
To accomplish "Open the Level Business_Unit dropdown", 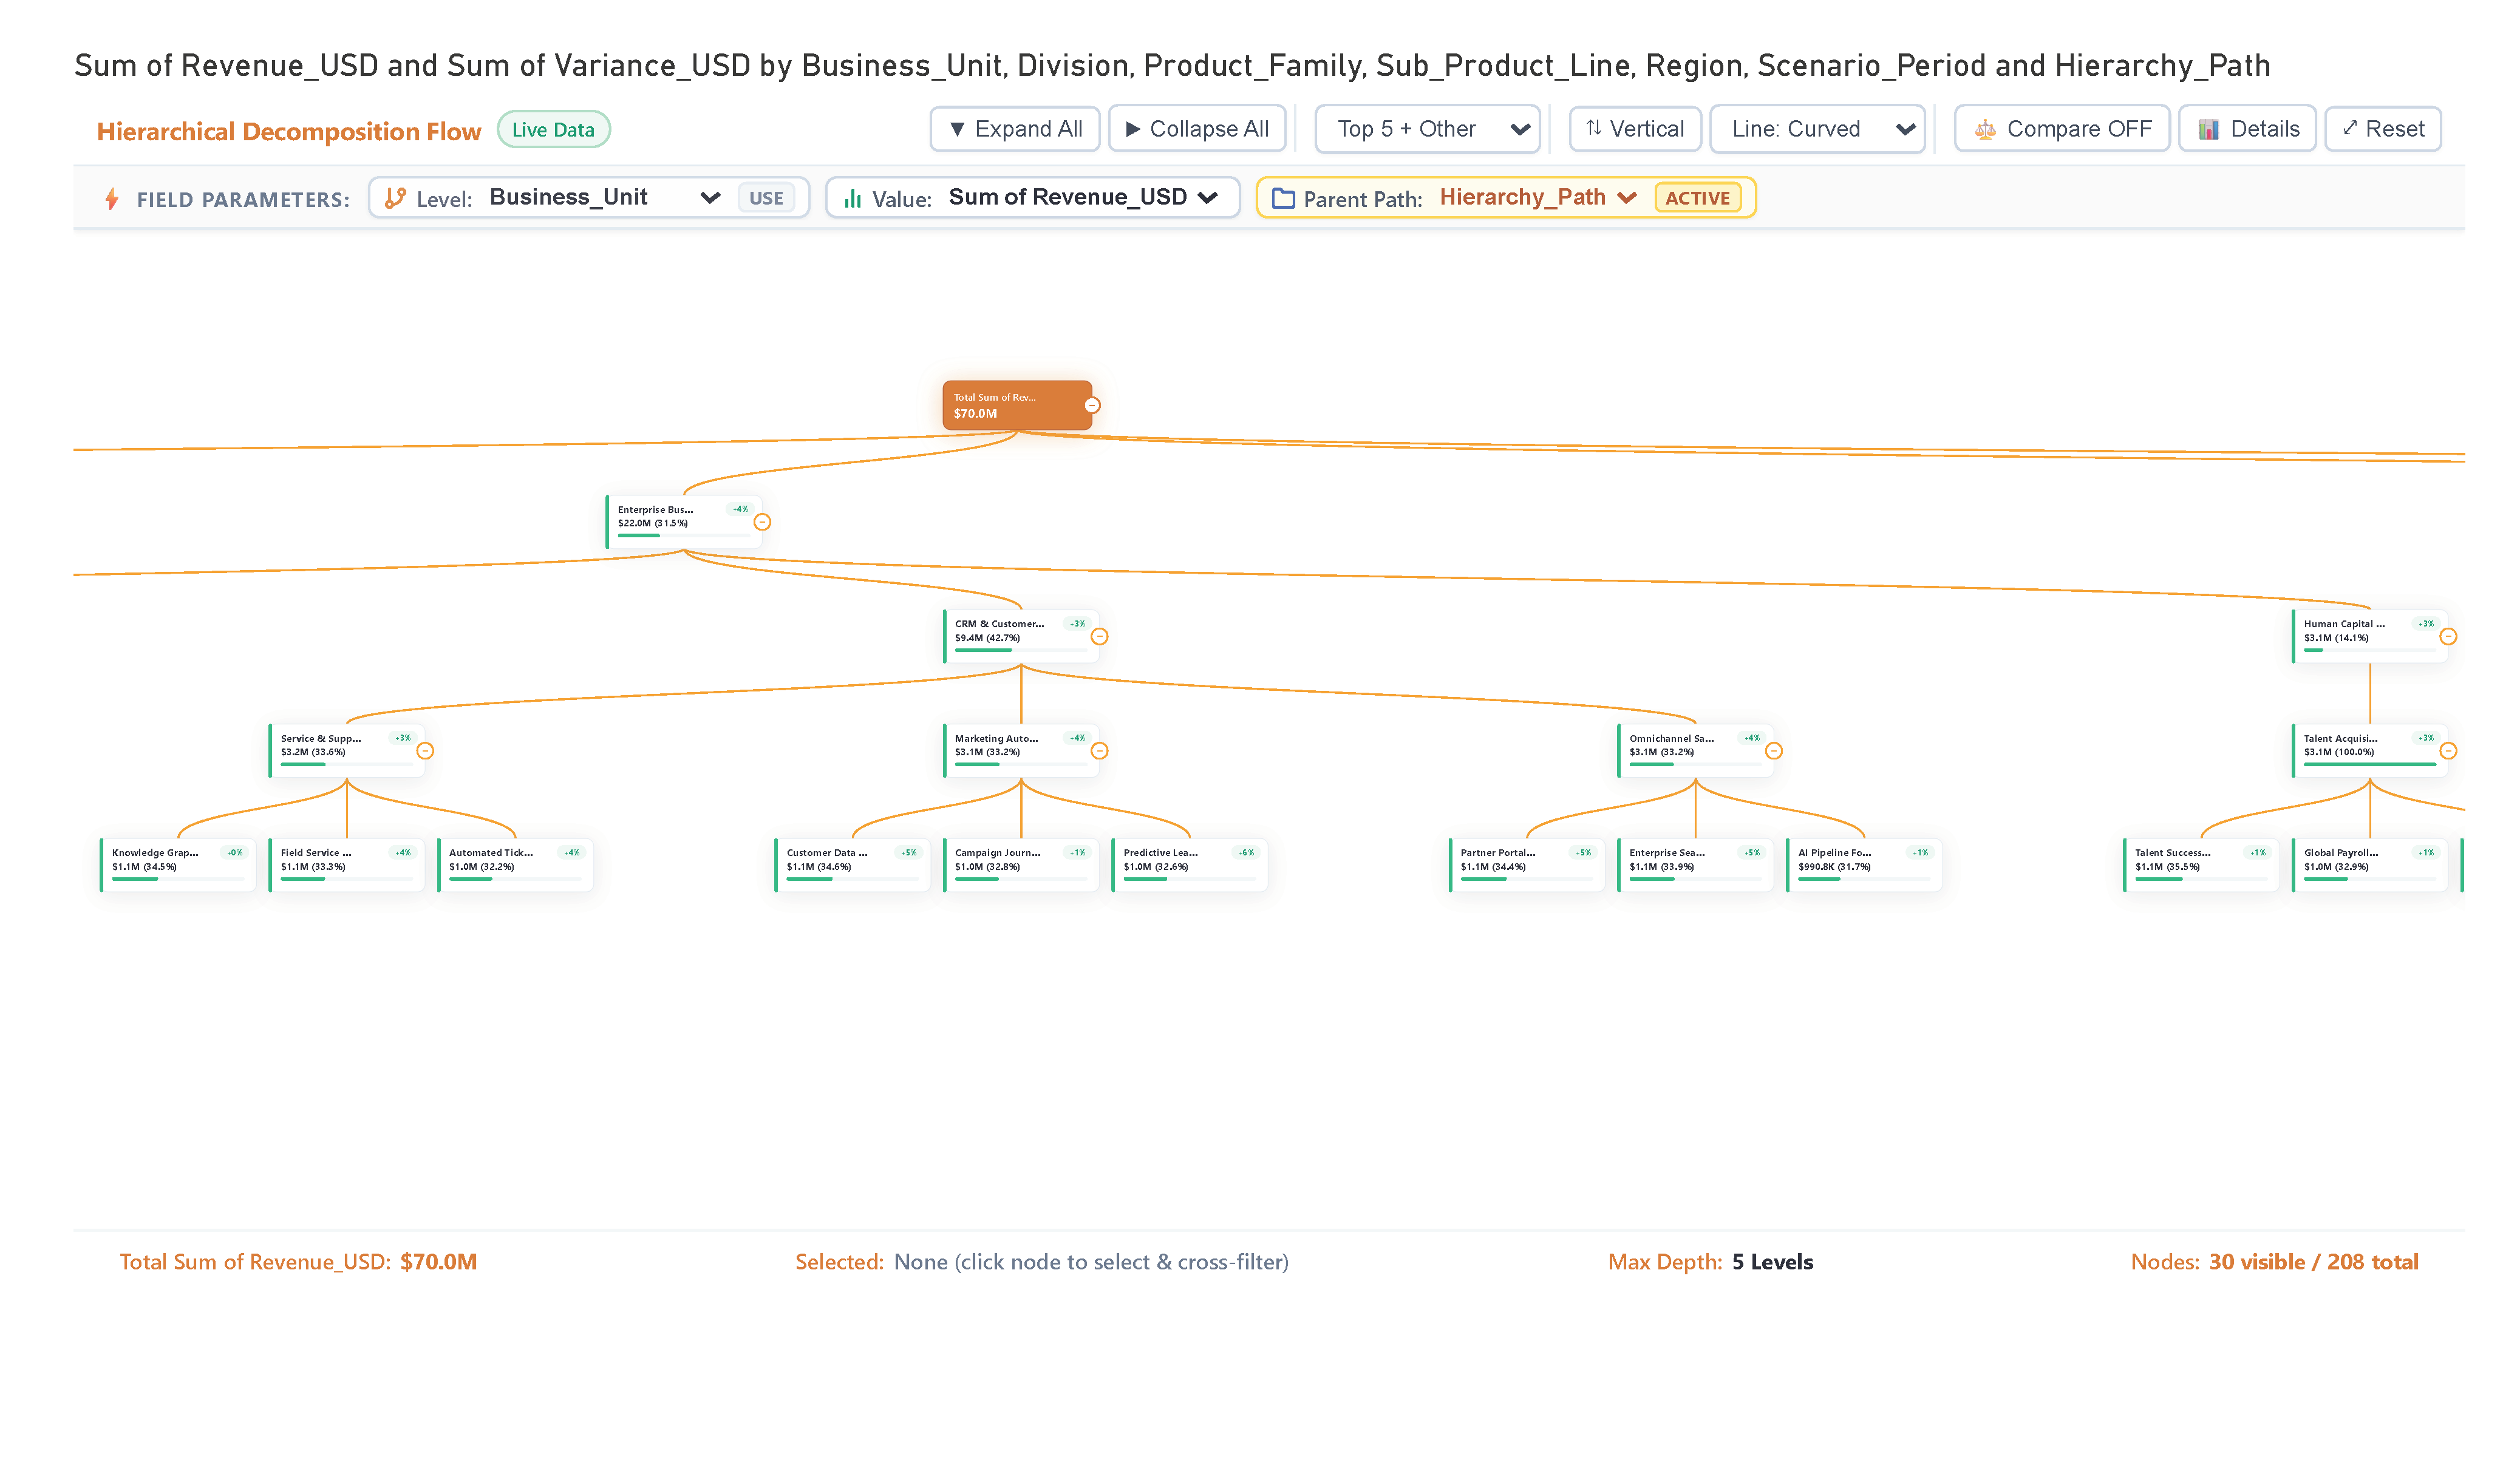I will pyautogui.click(x=604, y=197).
